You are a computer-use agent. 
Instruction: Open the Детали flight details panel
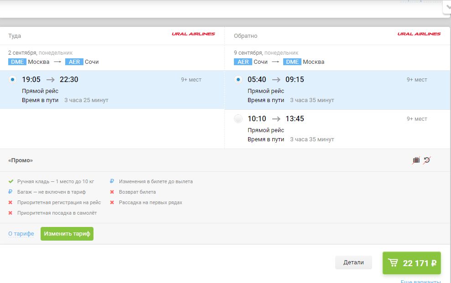pyautogui.click(x=353, y=262)
